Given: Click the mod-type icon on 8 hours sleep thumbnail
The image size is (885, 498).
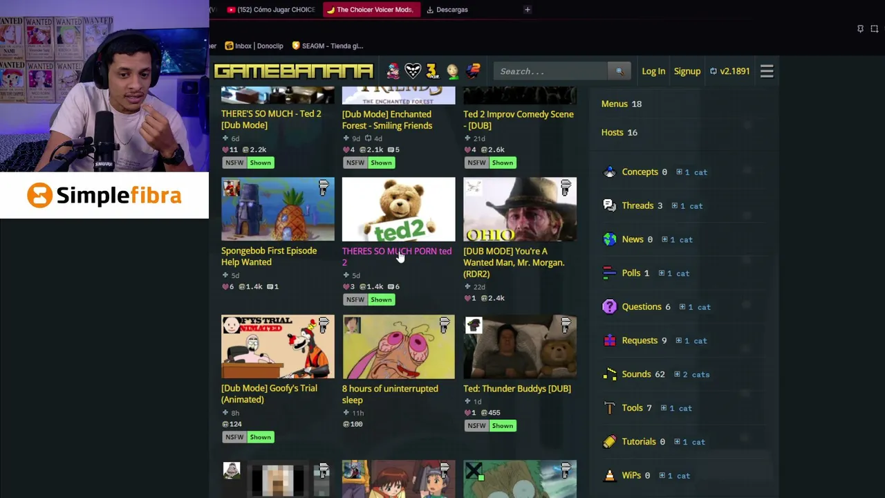Looking at the screenshot, I should coord(445,326).
